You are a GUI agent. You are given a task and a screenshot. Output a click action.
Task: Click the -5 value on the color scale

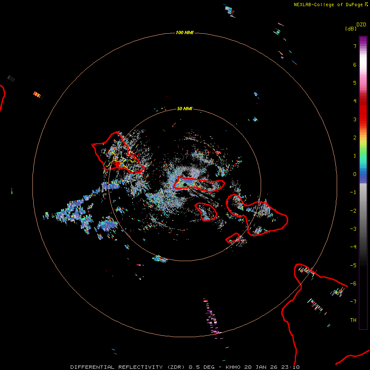(353, 266)
